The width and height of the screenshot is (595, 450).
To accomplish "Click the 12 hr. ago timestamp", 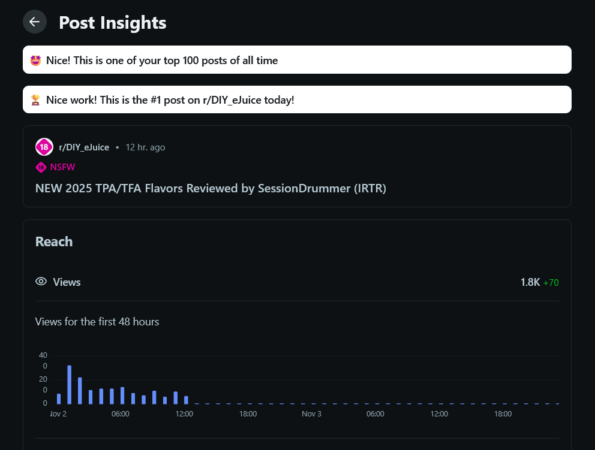I will (x=145, y=147).
